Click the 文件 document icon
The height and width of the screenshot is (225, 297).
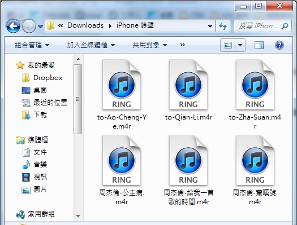(26, 152)
